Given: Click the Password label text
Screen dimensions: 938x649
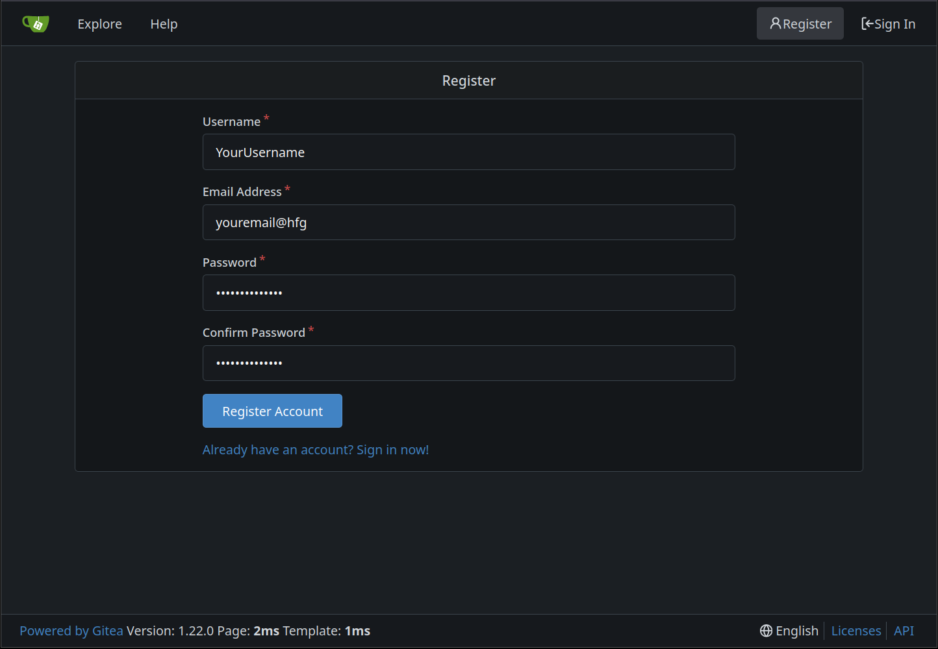Looking at the screenshot, I should (x=229, y=263).
